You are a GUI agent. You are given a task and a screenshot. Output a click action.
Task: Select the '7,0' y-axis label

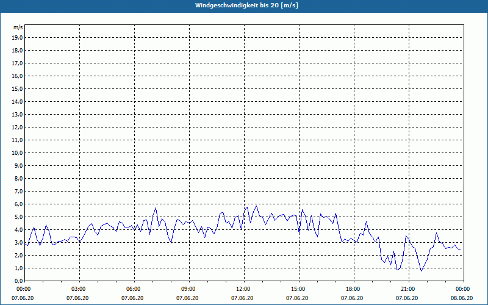18,191
